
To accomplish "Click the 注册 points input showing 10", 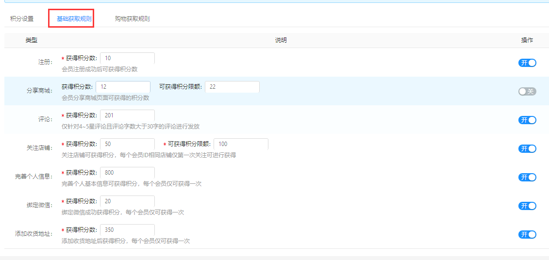I will [x=127, y=58].
